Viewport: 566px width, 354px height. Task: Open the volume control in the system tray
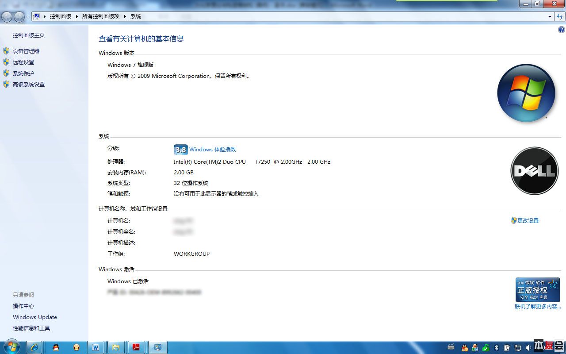(529, 347)
